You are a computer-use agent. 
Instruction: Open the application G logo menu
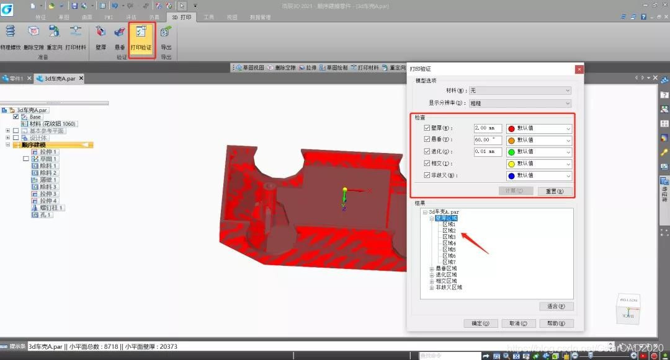[7, 9]
